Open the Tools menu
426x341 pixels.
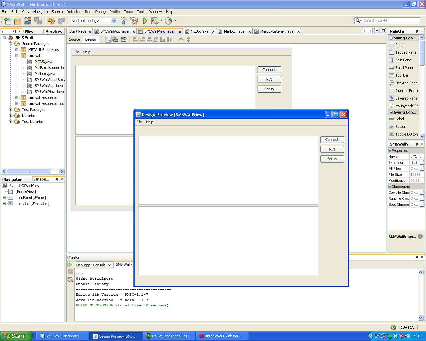pyautogui.click(x=141, y=12)
